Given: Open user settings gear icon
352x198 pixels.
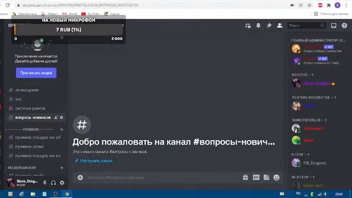Looking at the screenshot, I should click(x=62, y=183).
